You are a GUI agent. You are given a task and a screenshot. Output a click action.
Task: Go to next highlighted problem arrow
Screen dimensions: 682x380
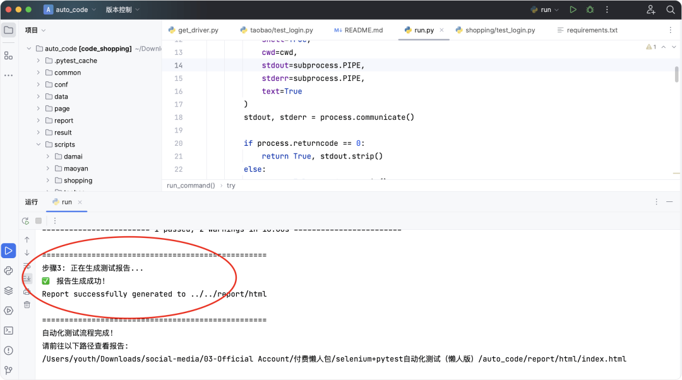[674, 47]
